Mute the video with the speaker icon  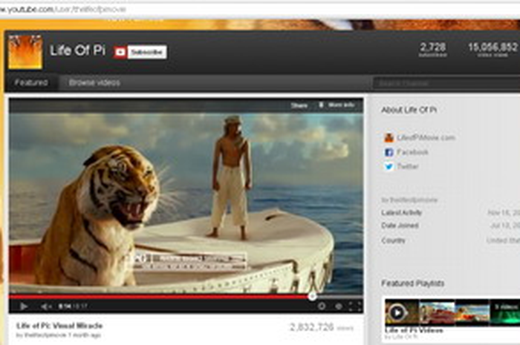pos(46,306)
